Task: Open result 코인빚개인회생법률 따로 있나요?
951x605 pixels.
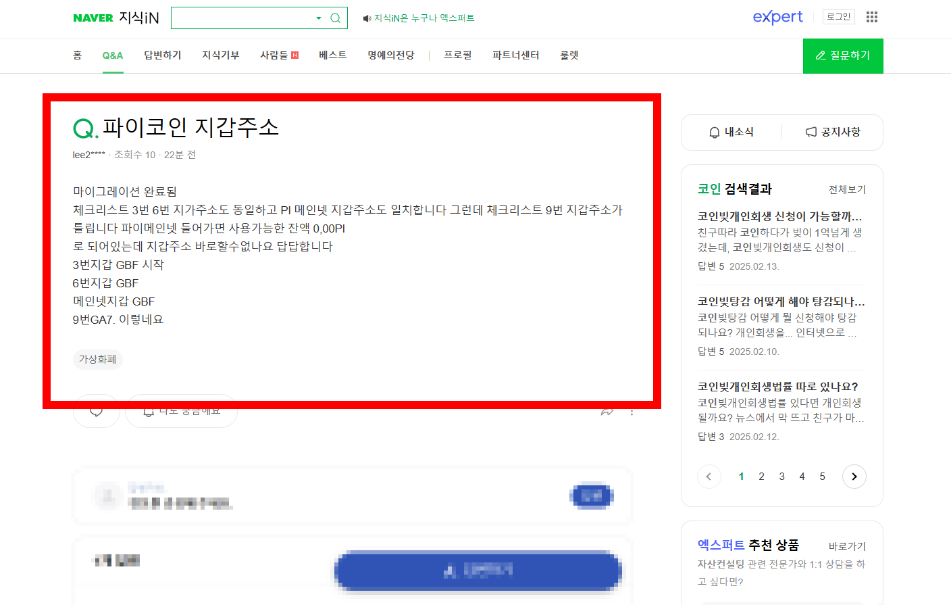Action: [x=778, y=387]
